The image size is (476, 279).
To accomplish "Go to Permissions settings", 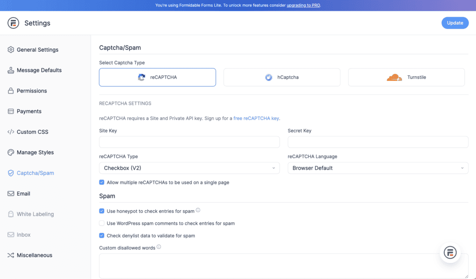I will pyautogui.click(x=32, y=91).
